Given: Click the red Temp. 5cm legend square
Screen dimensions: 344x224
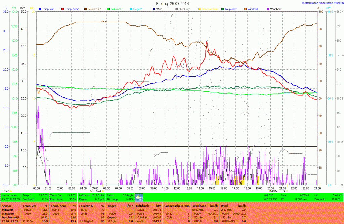Looking at the screenshot, I should click(x=62, y=9).
